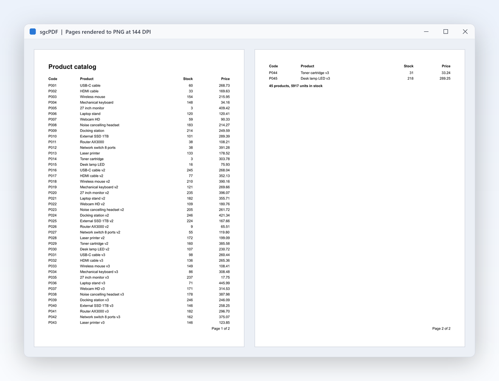This screenshot has width=499, height=381.
Task: Click 'Webcam HD v2' in row P022
Action: 92,204
